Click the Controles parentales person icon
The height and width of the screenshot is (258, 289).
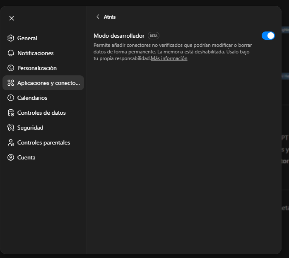point(11,142)
